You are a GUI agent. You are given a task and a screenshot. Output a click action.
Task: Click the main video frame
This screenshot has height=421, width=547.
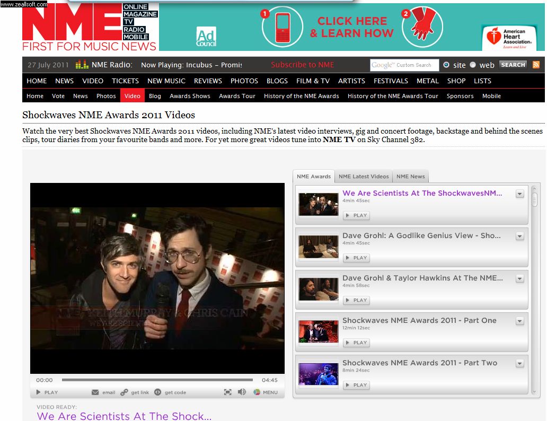157,278
